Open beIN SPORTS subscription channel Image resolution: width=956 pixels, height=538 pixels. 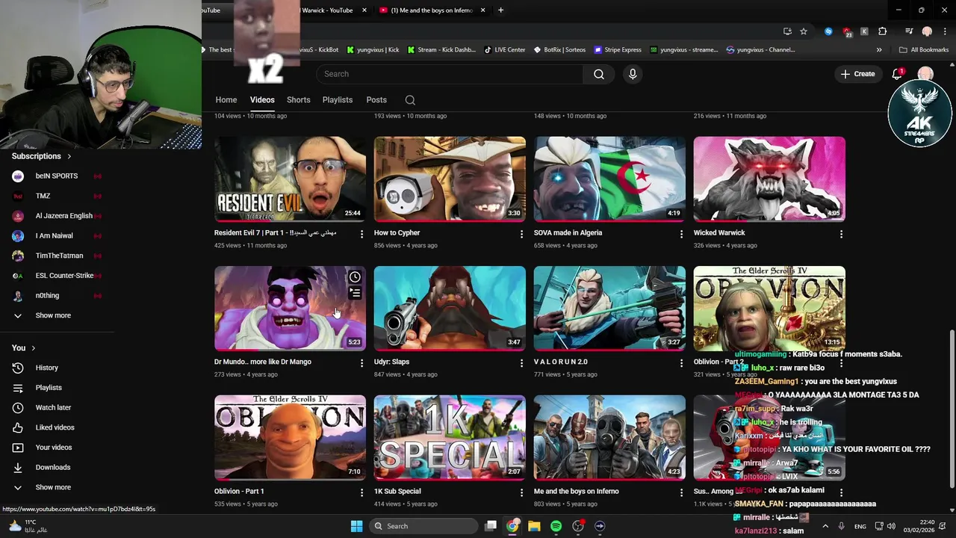[x=58, y=176]
